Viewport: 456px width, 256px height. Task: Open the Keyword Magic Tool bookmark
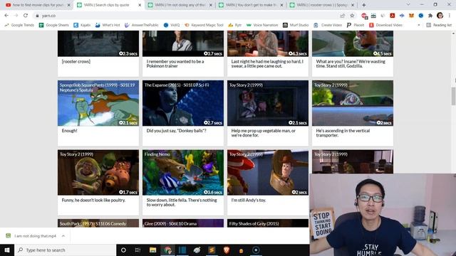point(204,26)
